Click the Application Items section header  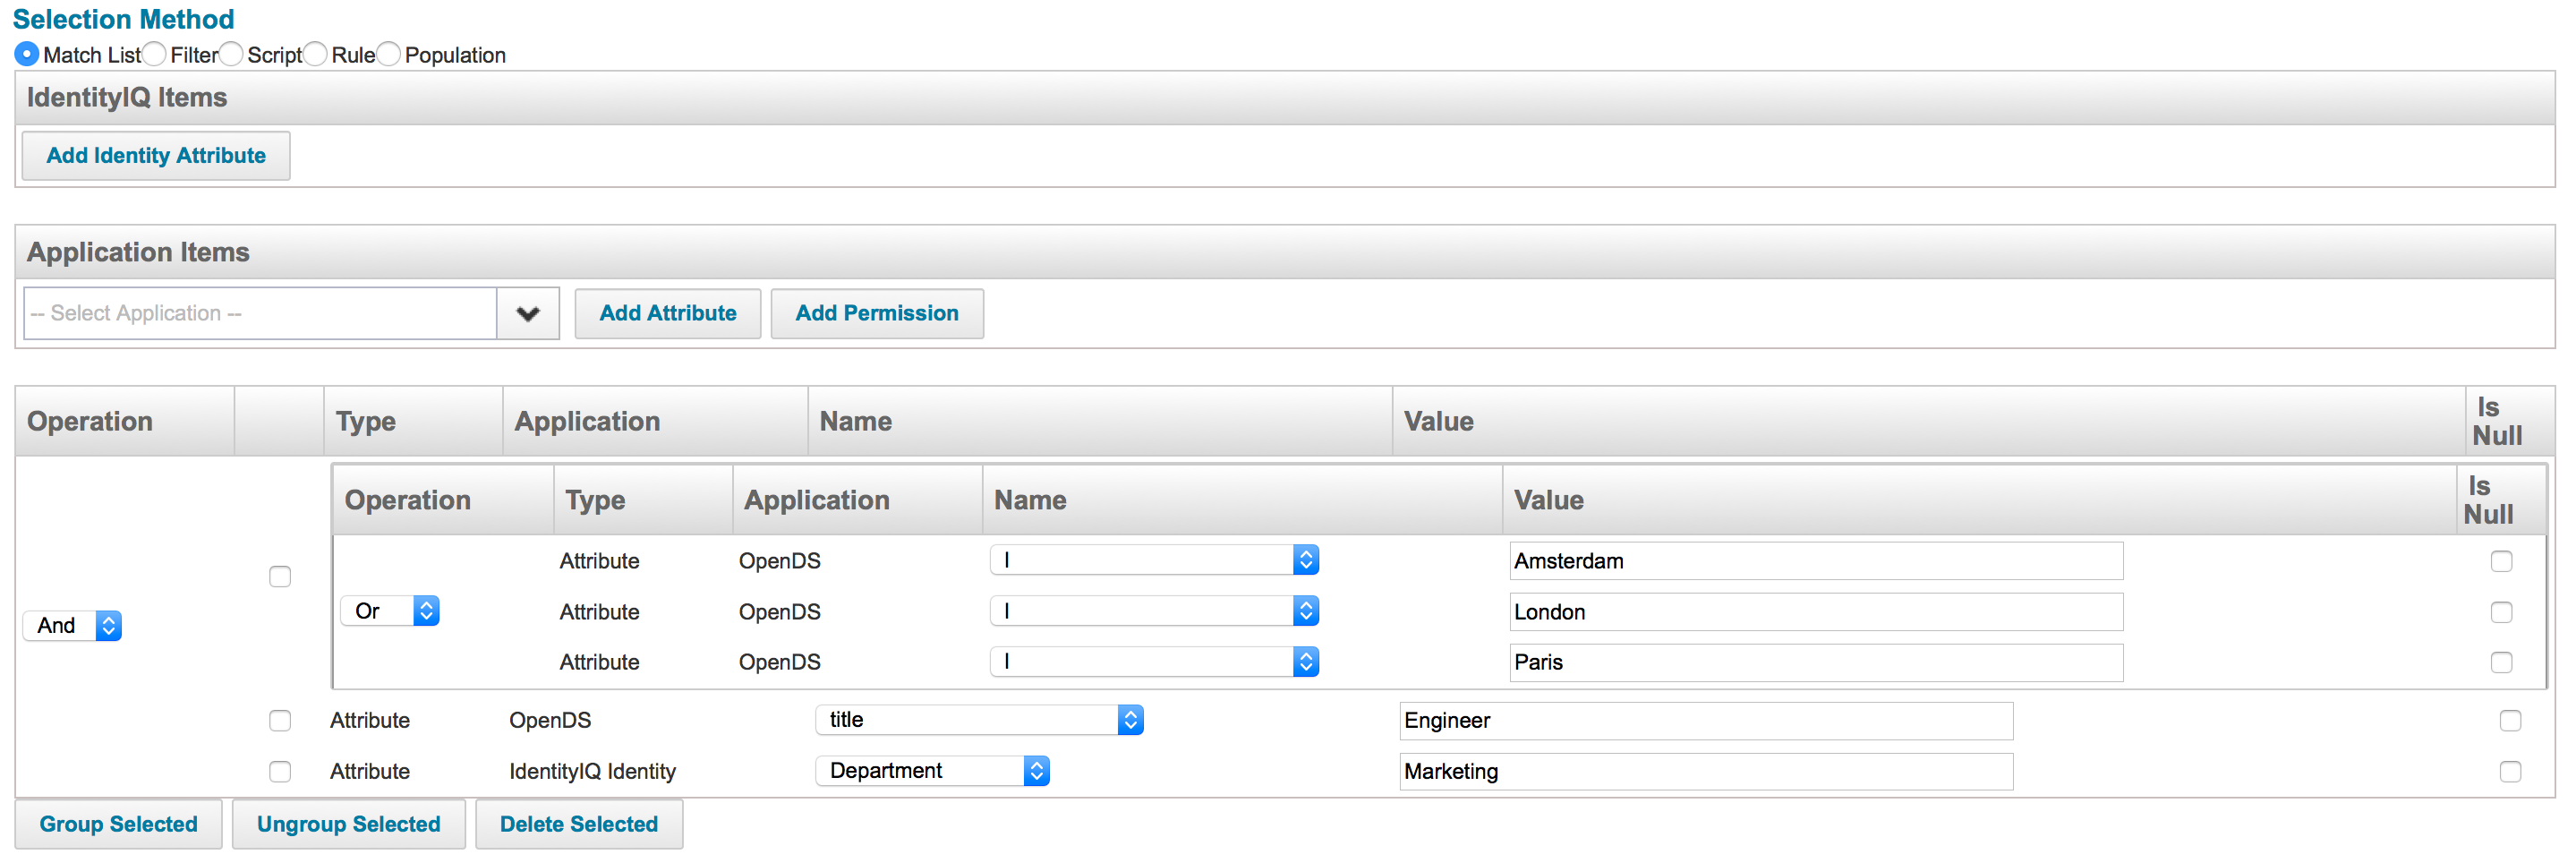(x=1285, y=252)
